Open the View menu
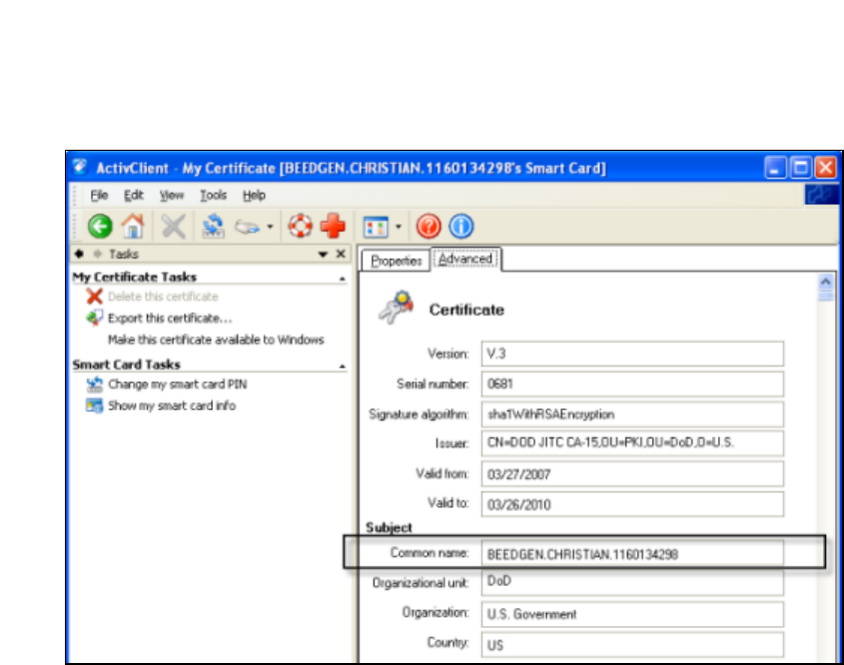Viewport: 844px width, 665px height. pos(172,196)
